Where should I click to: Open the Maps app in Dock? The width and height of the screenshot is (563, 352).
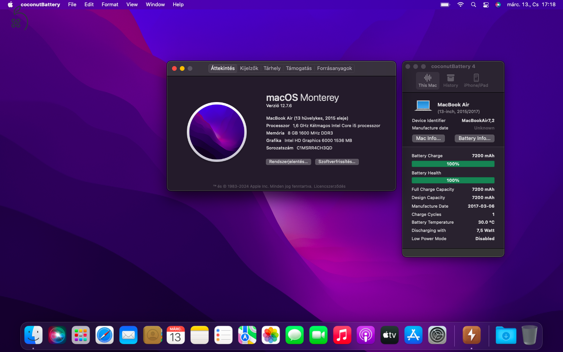pos(247,335)
